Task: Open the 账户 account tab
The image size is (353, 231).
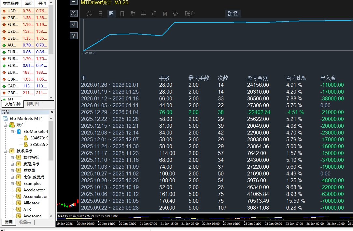Action: point(190,14)
